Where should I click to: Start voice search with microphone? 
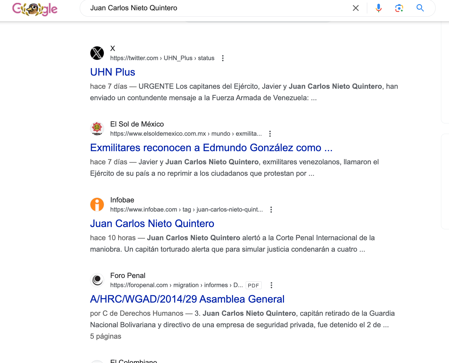click(378, 8)
